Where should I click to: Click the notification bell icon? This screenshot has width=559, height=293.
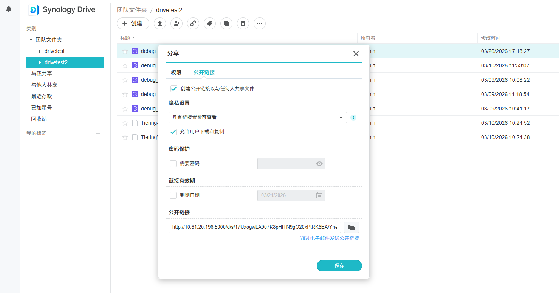point(9,9)
